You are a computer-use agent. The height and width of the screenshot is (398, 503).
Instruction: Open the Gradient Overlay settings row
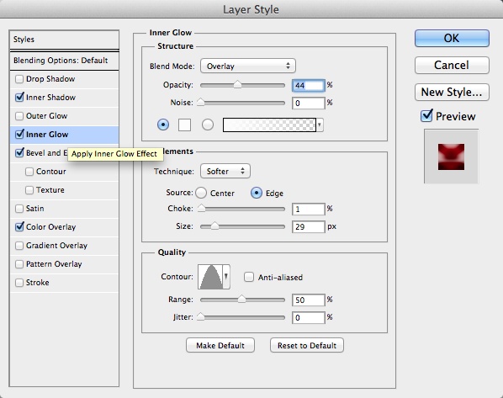[x=65, y=246]
